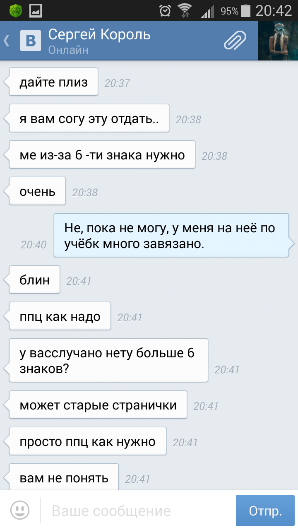298x530 pixels.
Task: Tap the alarm clock status icon
Action: 165,10
